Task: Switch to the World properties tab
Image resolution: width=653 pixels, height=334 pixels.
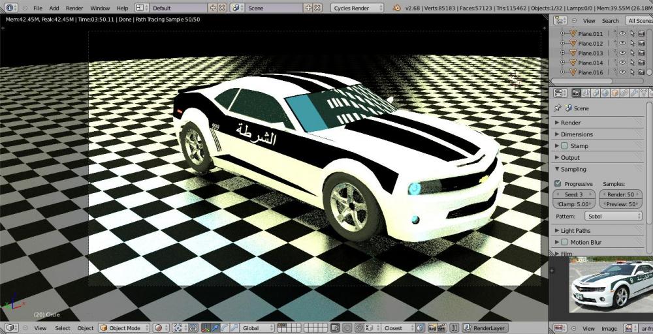Action: (605, 93)
